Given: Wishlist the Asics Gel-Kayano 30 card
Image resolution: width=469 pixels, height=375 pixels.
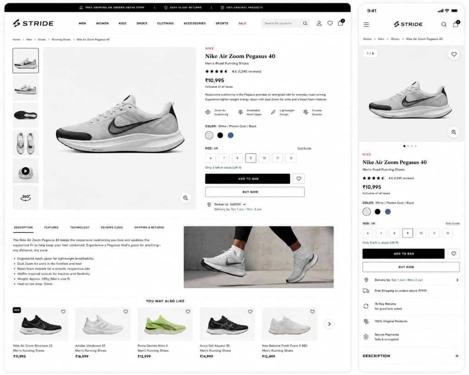Looking at the screenshot, I should [250, 312].
